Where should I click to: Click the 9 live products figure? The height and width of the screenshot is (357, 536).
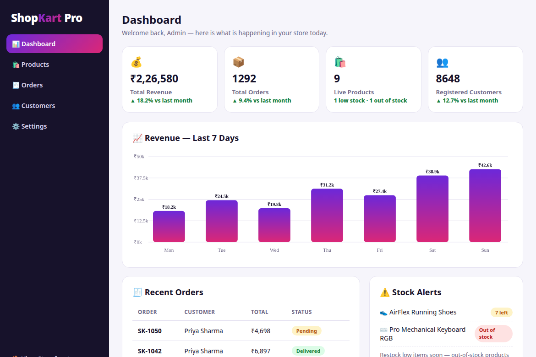pyautogui.click(x=337, y=79)
